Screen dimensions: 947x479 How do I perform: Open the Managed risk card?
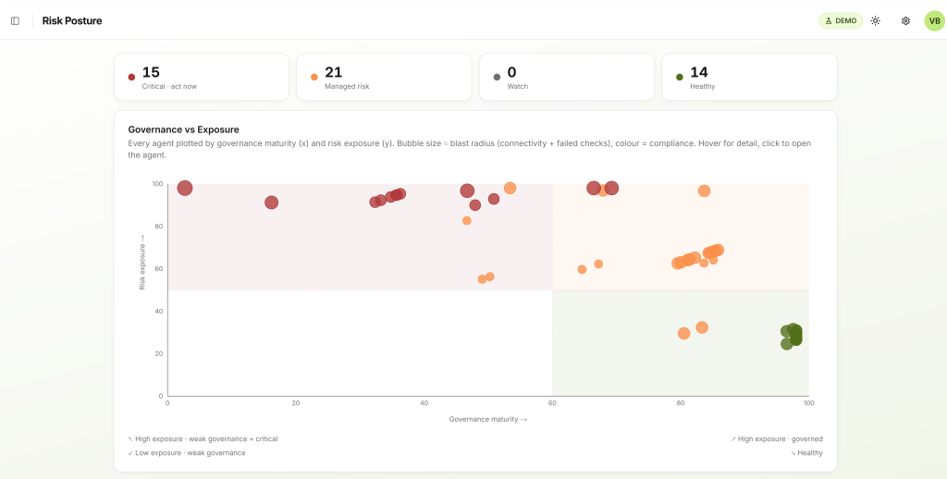[x=384, y=77]
